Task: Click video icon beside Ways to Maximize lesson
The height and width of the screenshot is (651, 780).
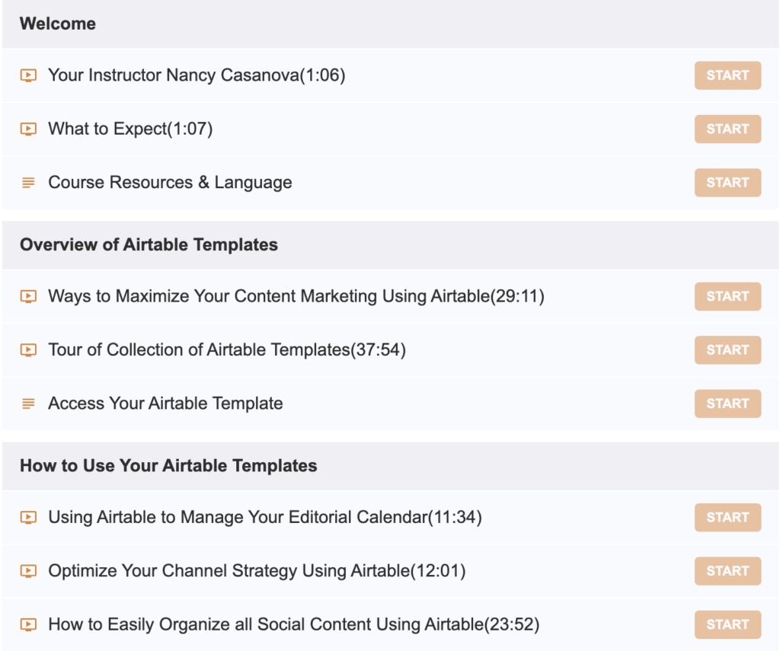Action: pos(28,296)
